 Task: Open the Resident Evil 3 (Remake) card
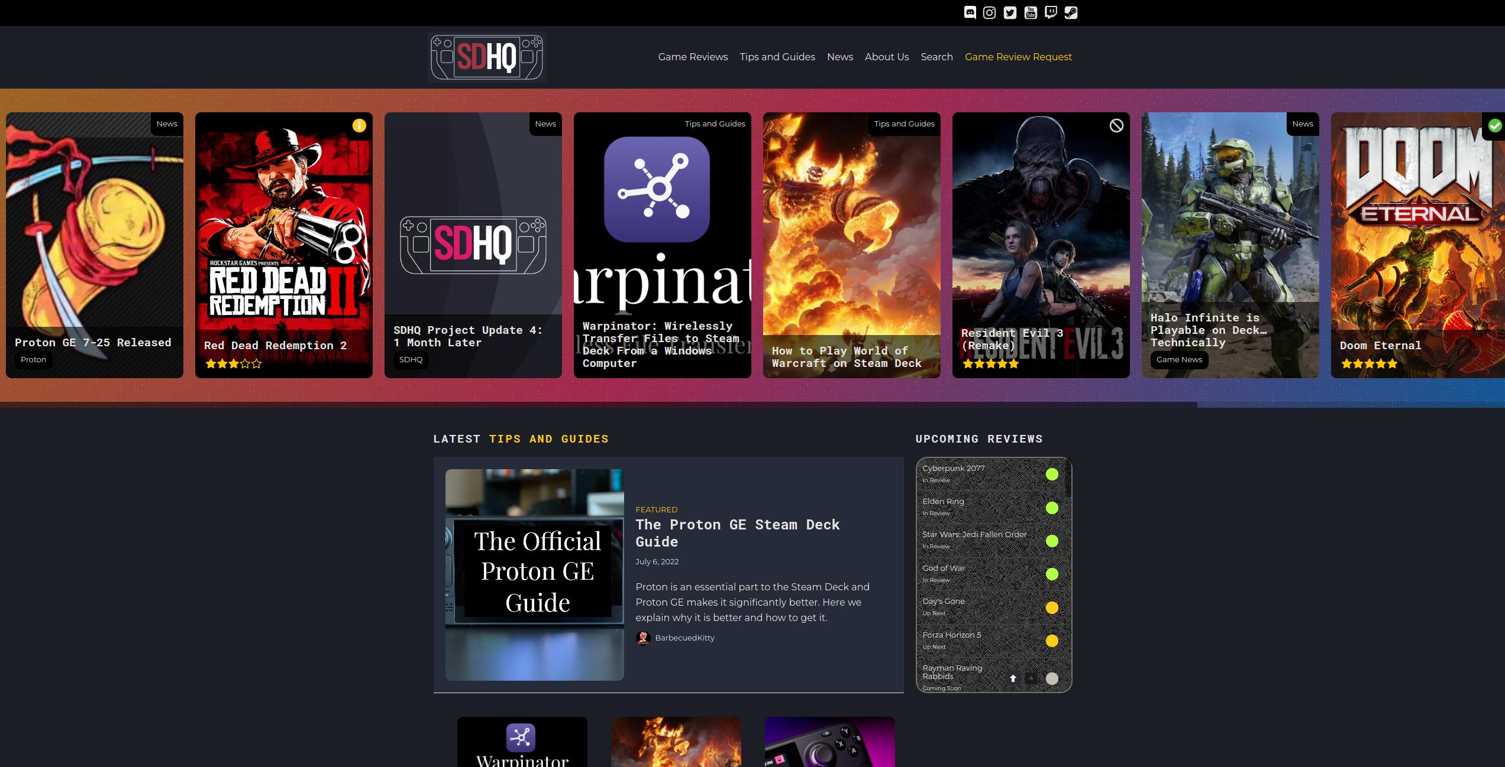1041,245
